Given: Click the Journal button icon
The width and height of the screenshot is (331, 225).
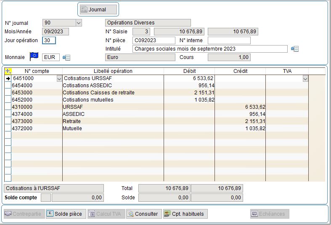Looking at the screenshot, I should click(84, 9).
